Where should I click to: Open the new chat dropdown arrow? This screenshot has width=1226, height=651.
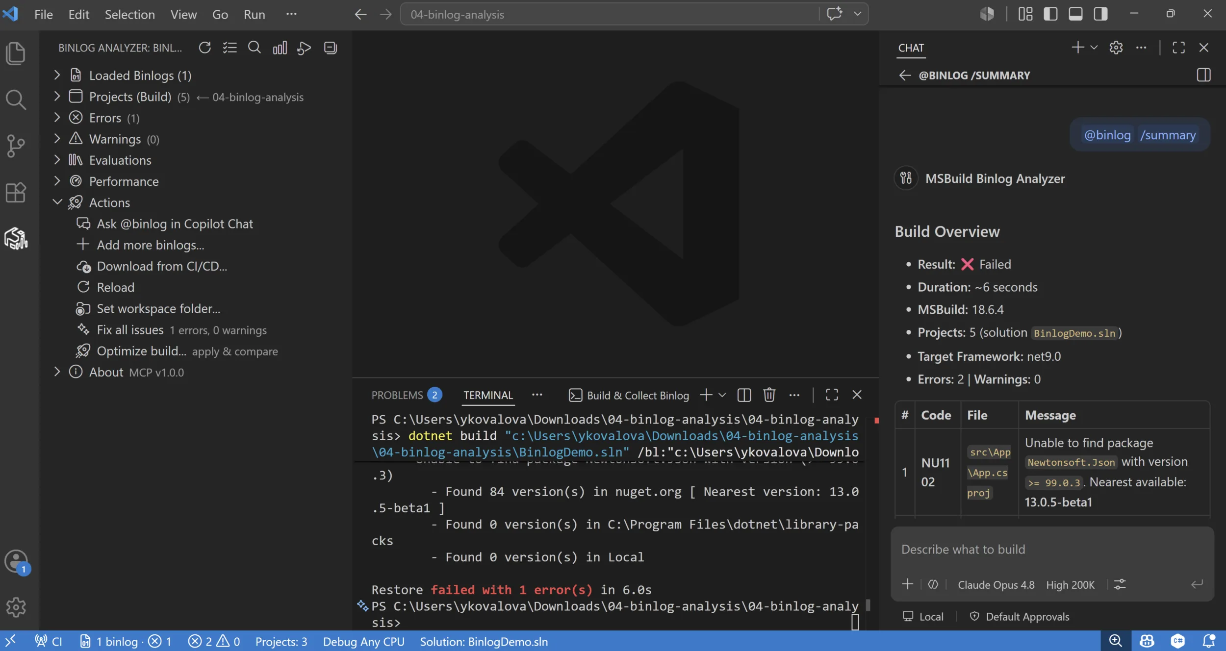coord(1094,48)
